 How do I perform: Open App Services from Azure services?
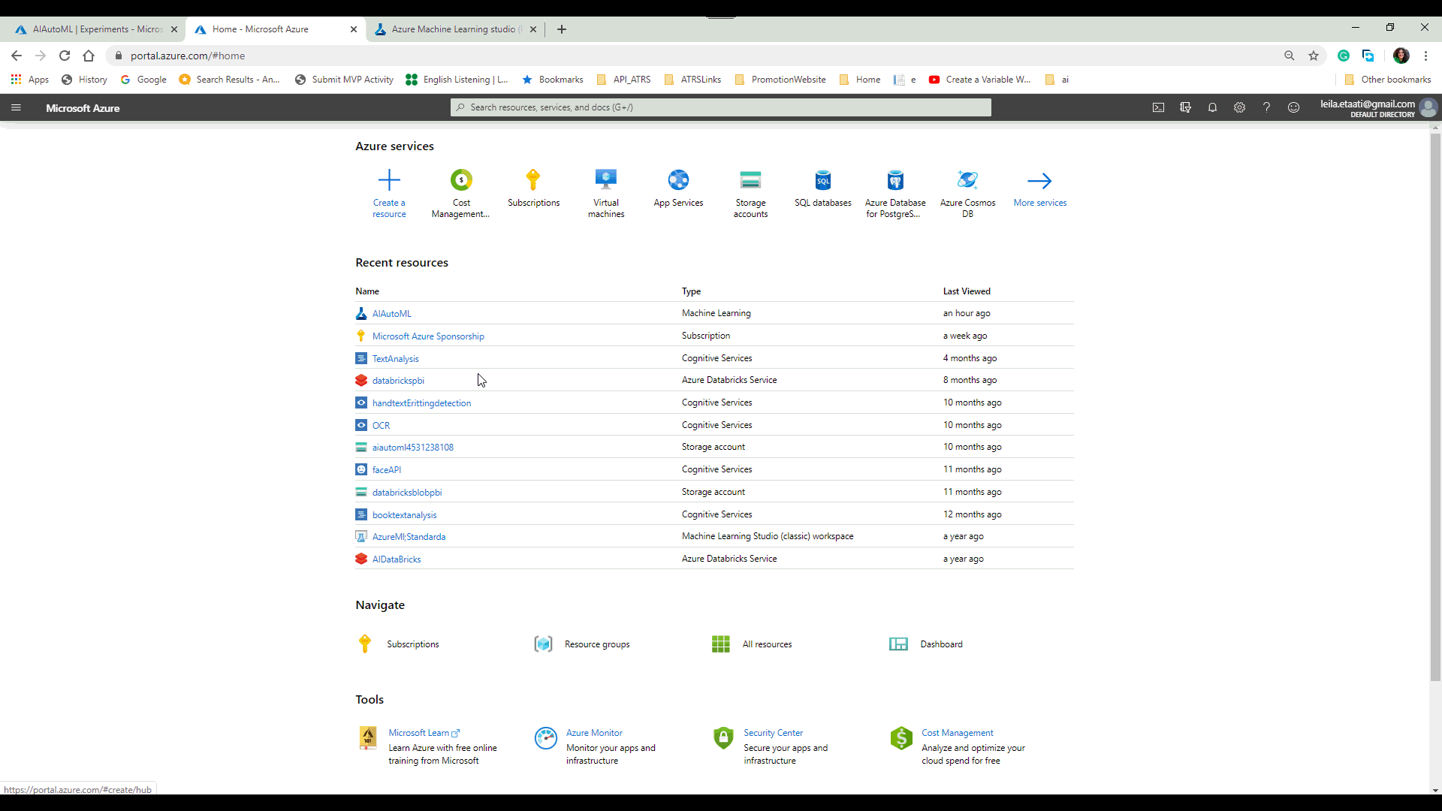678,180
